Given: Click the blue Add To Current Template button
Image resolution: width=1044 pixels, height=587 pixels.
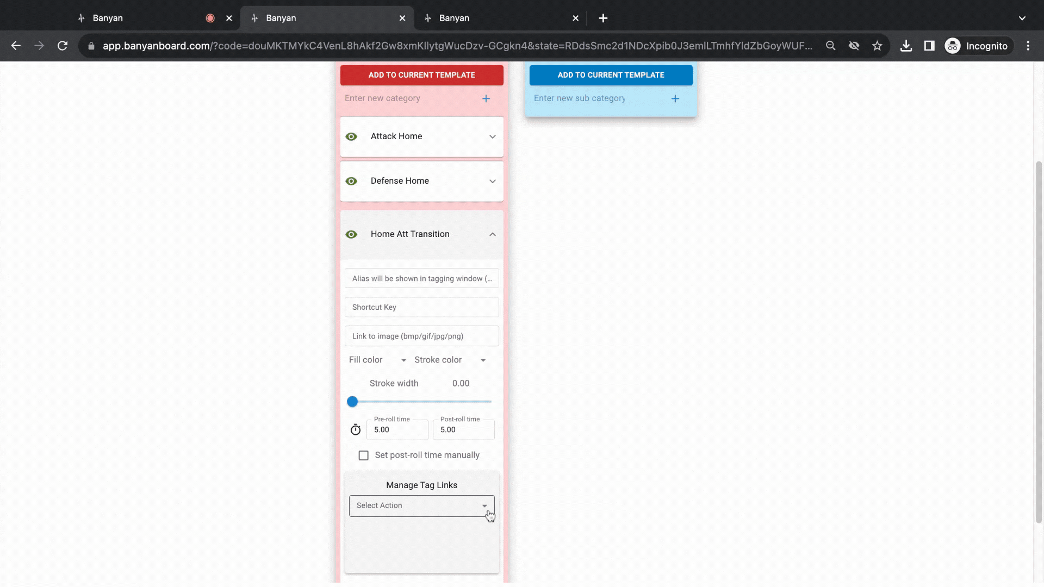Looking at the screenshot, I should point(611,75).
